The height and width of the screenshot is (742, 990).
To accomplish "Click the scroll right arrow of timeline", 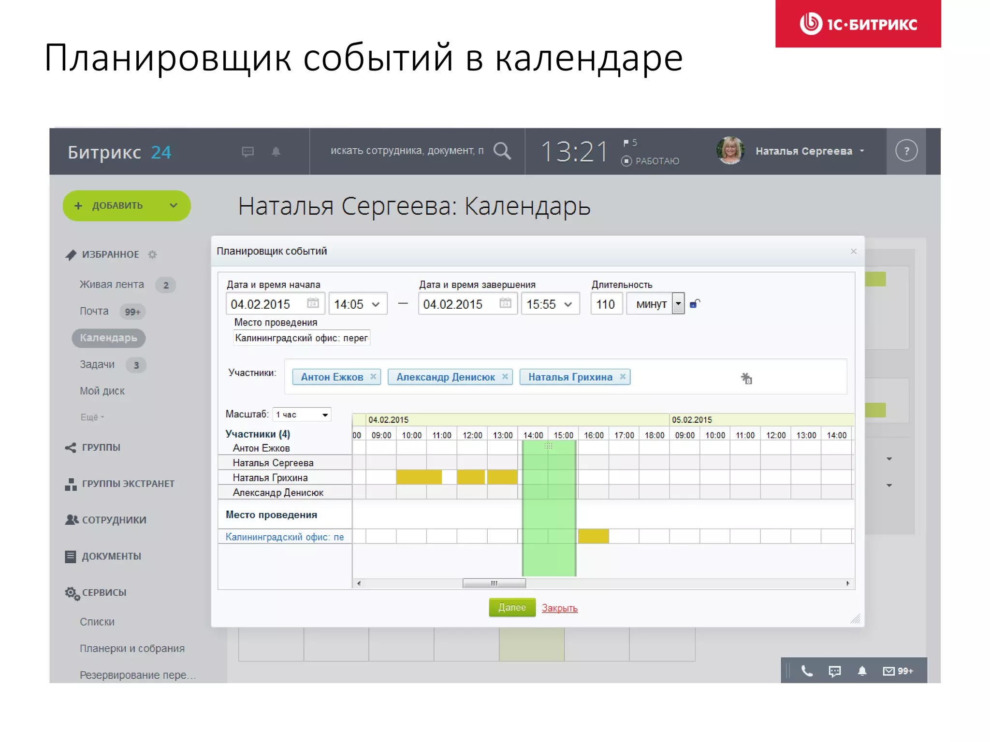I will [x=848, y=584].
